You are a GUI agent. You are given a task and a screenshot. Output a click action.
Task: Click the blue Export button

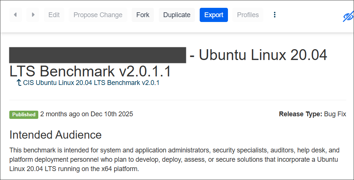point(214,15)
